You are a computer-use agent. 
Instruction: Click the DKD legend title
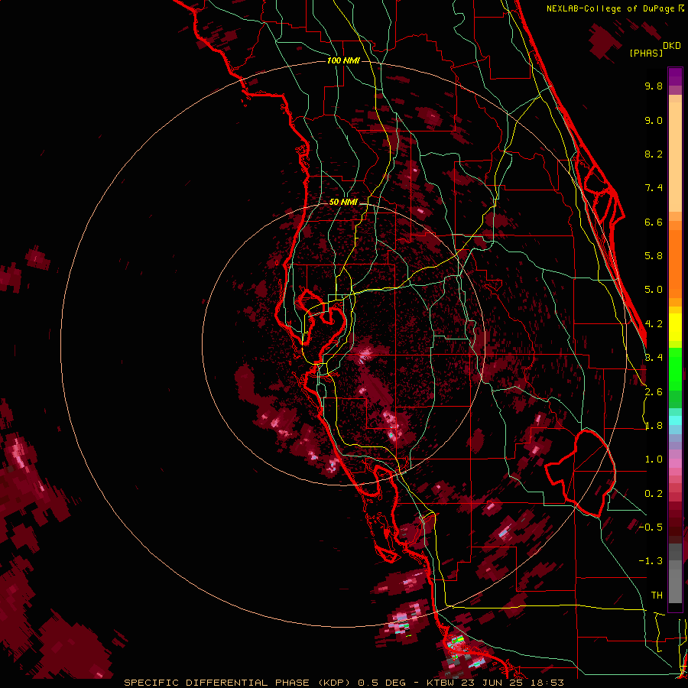[x=672, y=46]
